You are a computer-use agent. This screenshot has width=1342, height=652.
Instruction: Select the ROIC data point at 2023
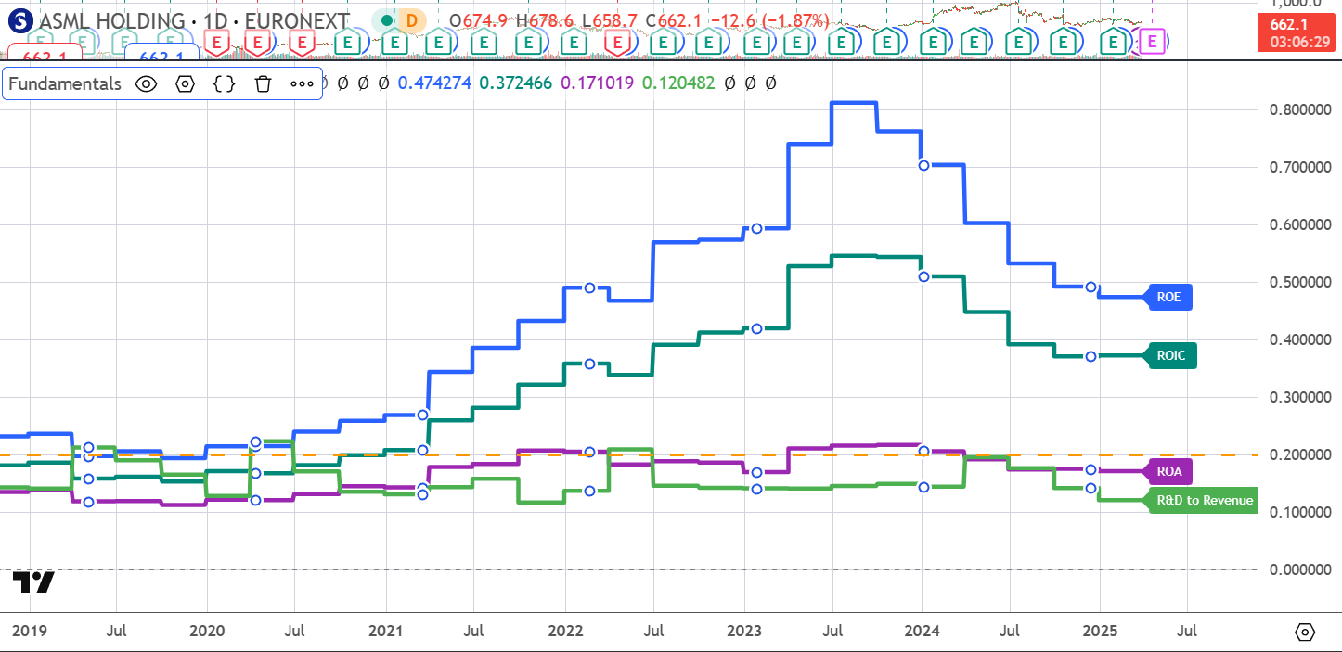click(x=756, y=328)
